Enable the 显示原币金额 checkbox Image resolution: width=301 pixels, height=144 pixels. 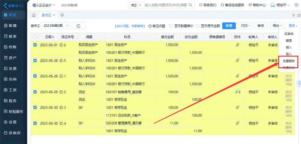pyautogui.click(x=197, y=26)
